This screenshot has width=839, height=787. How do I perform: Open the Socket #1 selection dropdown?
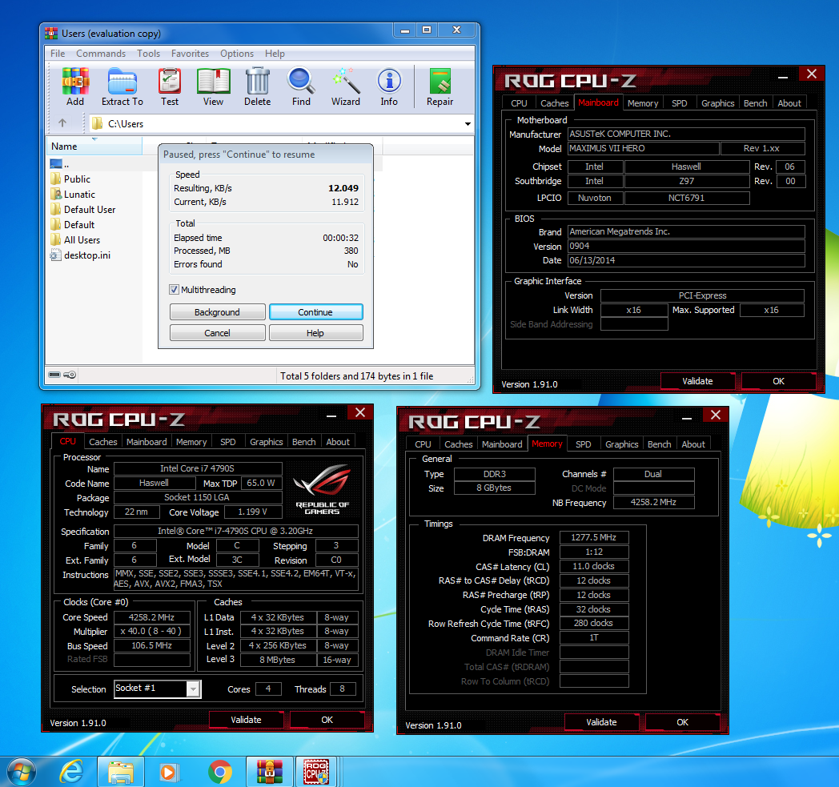pos(193,689)
